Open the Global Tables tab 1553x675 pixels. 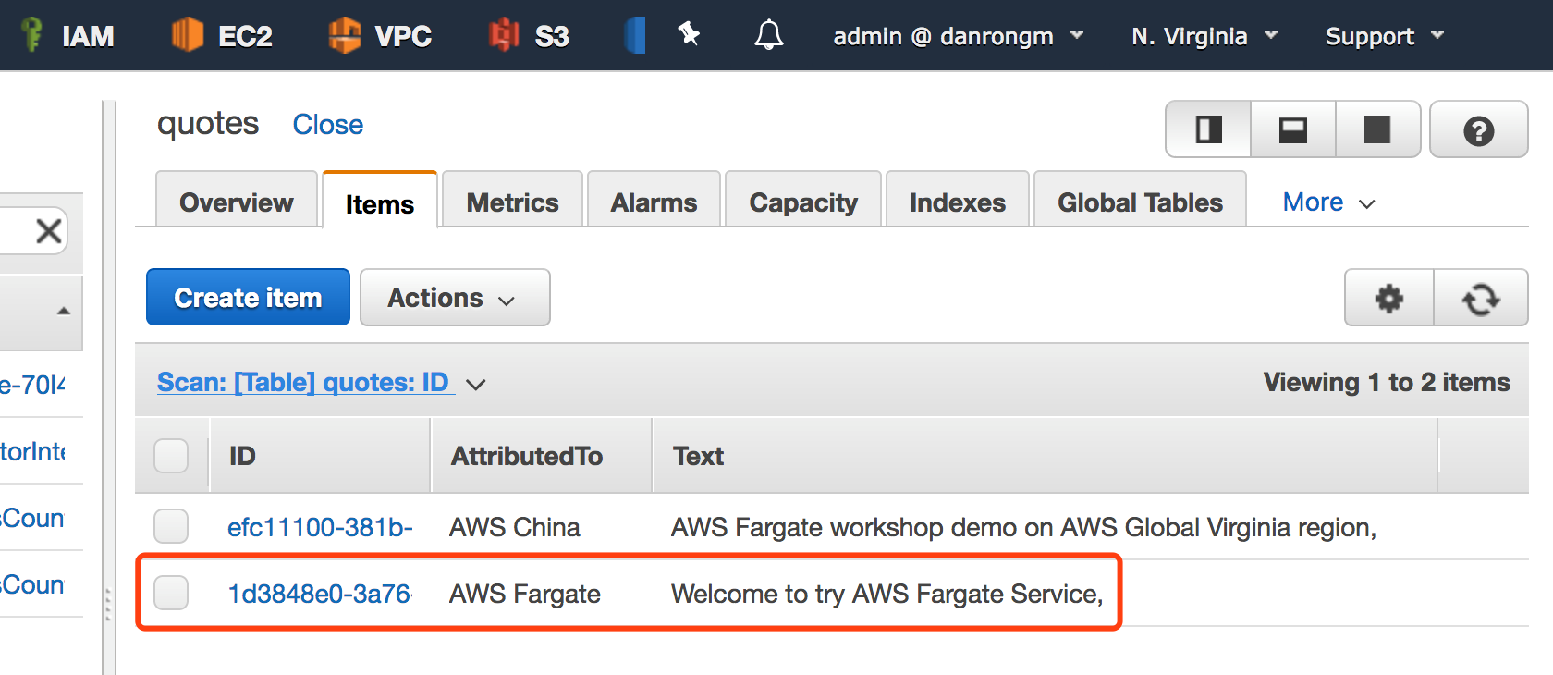point(1140,202)
